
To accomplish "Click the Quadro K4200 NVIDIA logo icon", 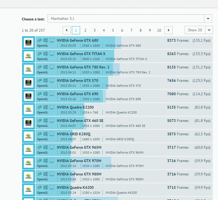I will click(x=29, y=190).
